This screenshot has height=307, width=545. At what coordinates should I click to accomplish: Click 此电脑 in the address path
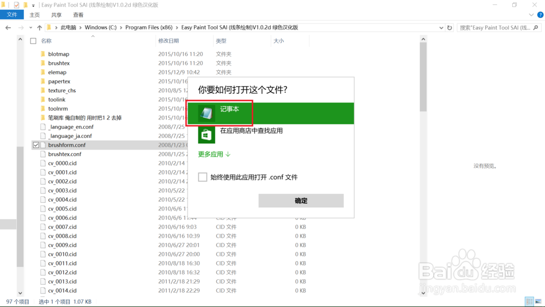click(x=69, y=27)
